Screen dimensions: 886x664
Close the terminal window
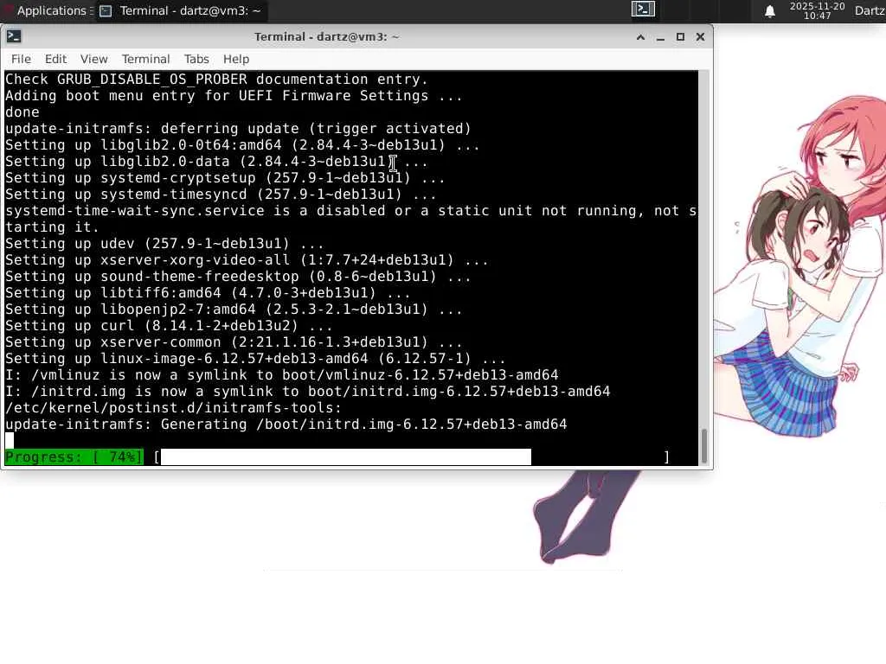[x=700, y=36]
